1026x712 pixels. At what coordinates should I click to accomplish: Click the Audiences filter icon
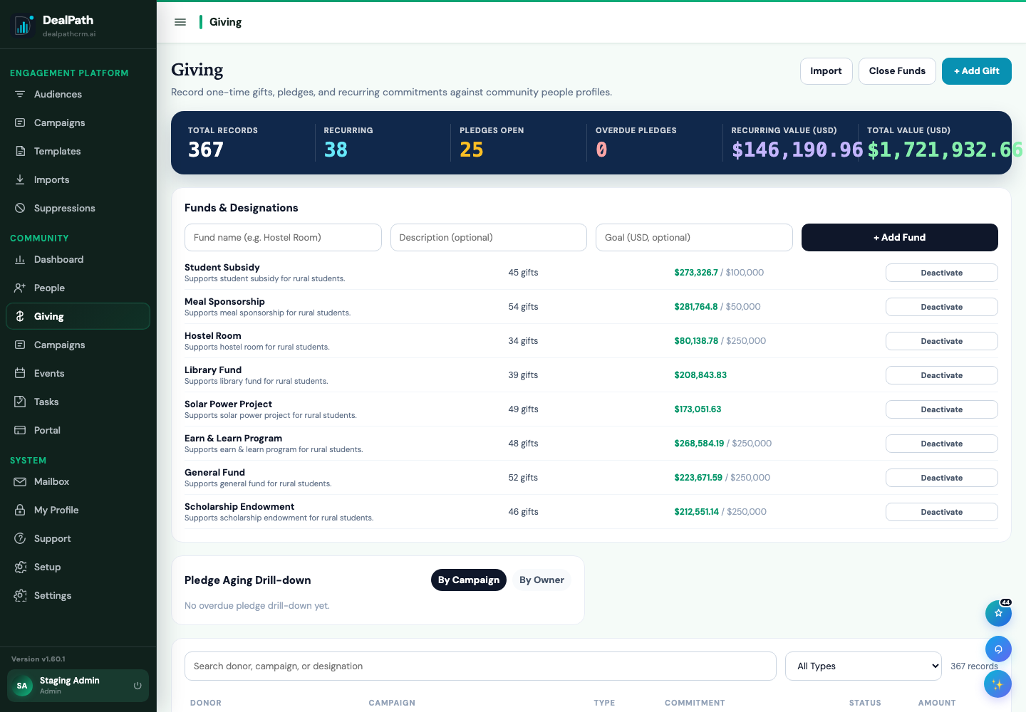click(20, 94)
